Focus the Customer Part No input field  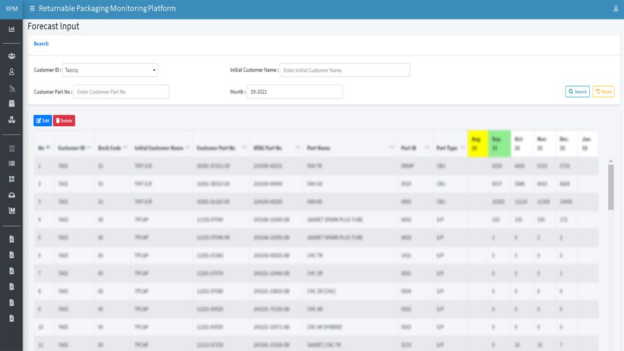[x=121, y=91]
